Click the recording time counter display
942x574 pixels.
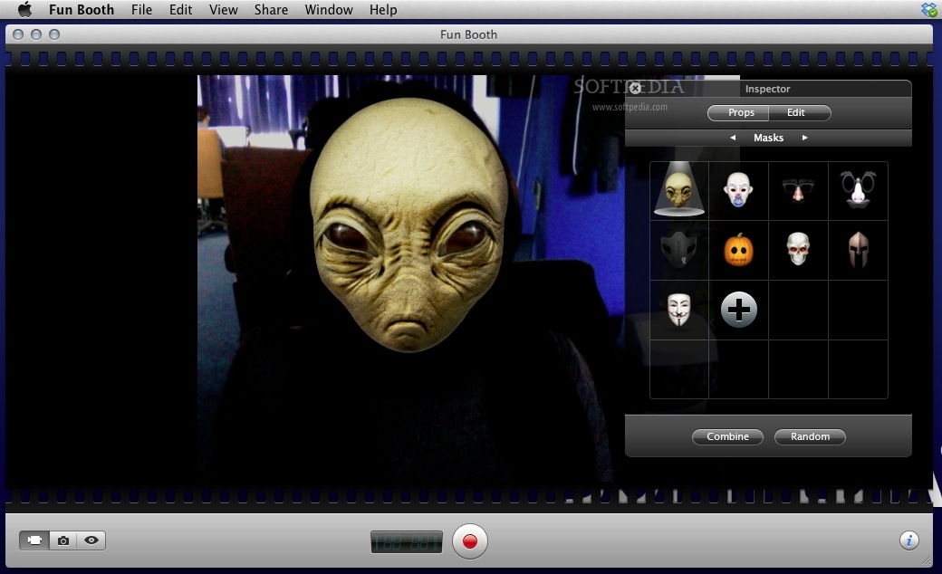(406, 542)
